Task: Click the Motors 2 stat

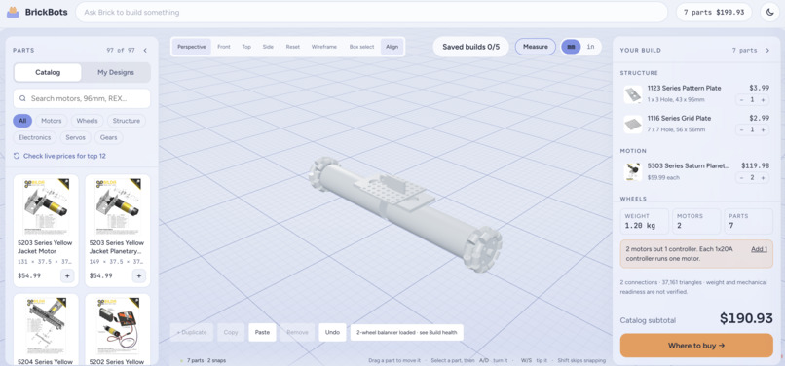Action: pos(696,221)
